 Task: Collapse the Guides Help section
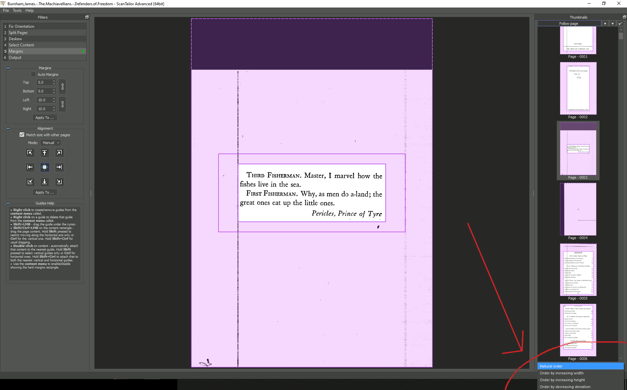[8, 203]
